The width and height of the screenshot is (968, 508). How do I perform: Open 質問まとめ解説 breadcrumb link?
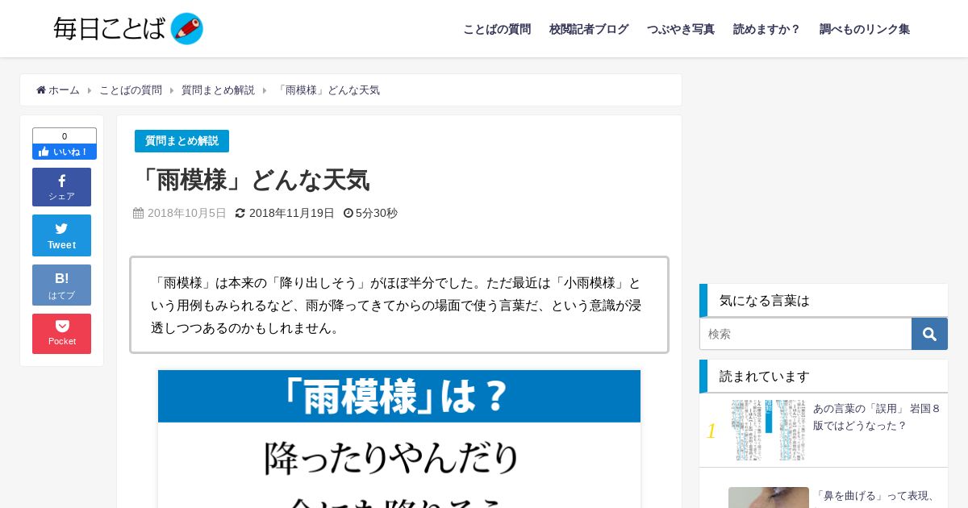pos(218,90)
